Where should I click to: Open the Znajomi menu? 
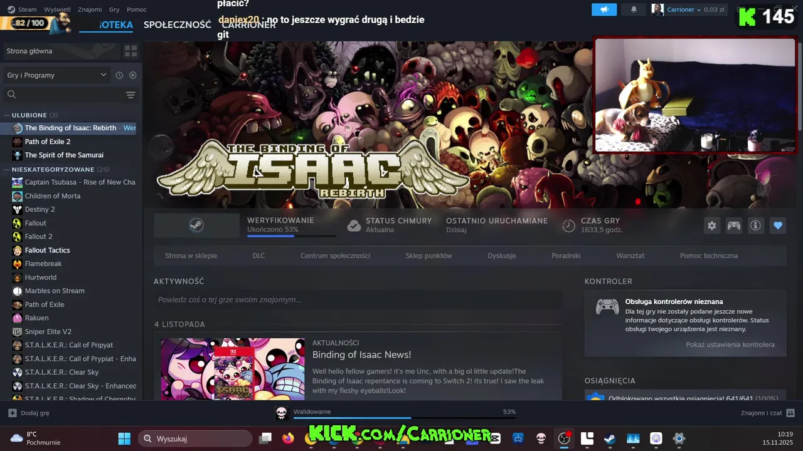coord(90,9)
